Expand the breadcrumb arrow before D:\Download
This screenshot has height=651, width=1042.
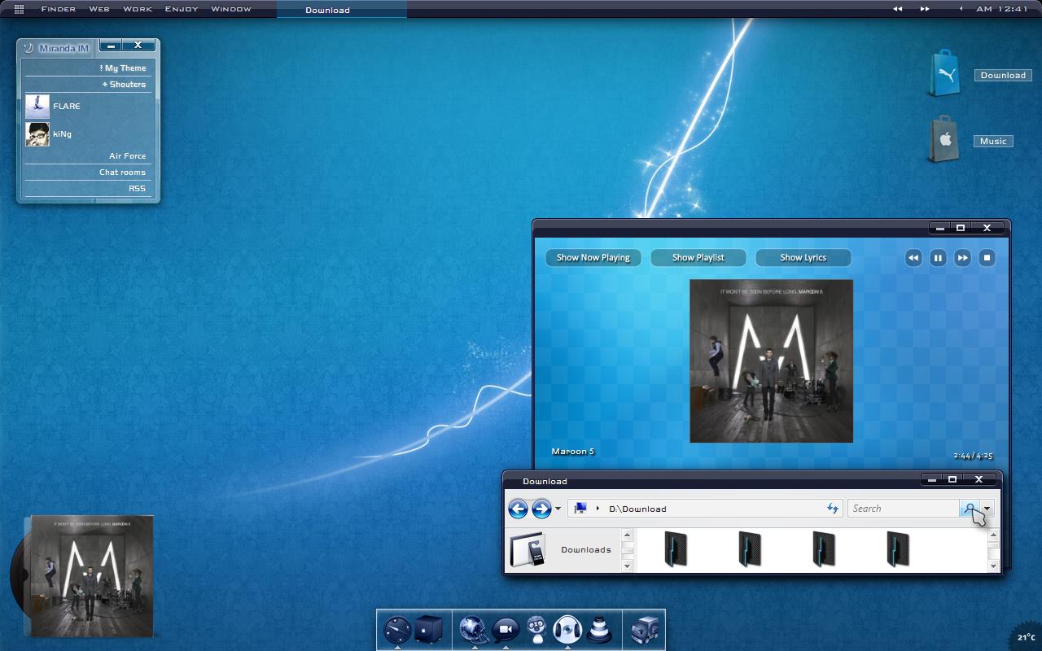tap(598, 509)
